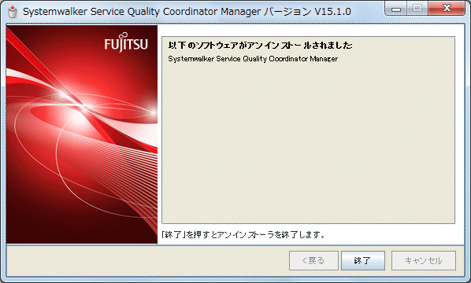
Task: Click the infinity symbol above FUJITSU lettering
Action: (x=124, y=36)
